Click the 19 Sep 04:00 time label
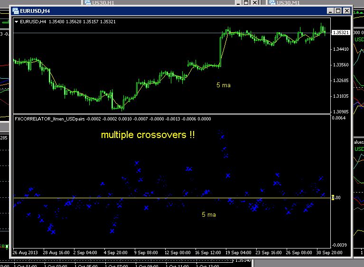This screenshot has height=267, width=364. coord(238,253)
